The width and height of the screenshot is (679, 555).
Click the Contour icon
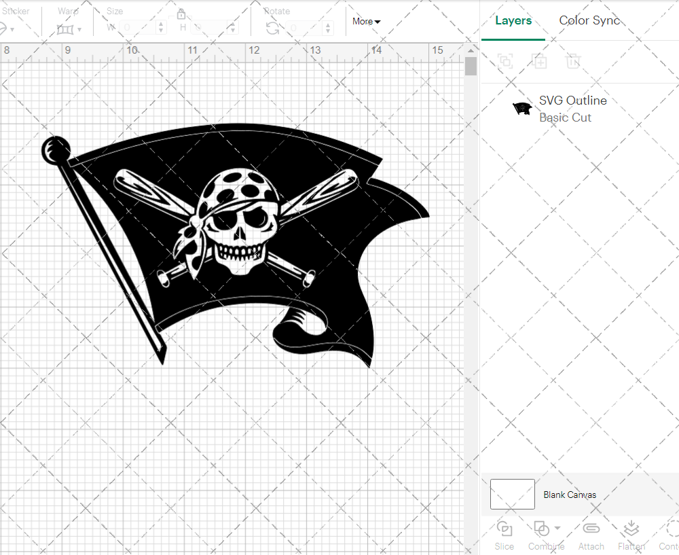(x=671, y=529)
